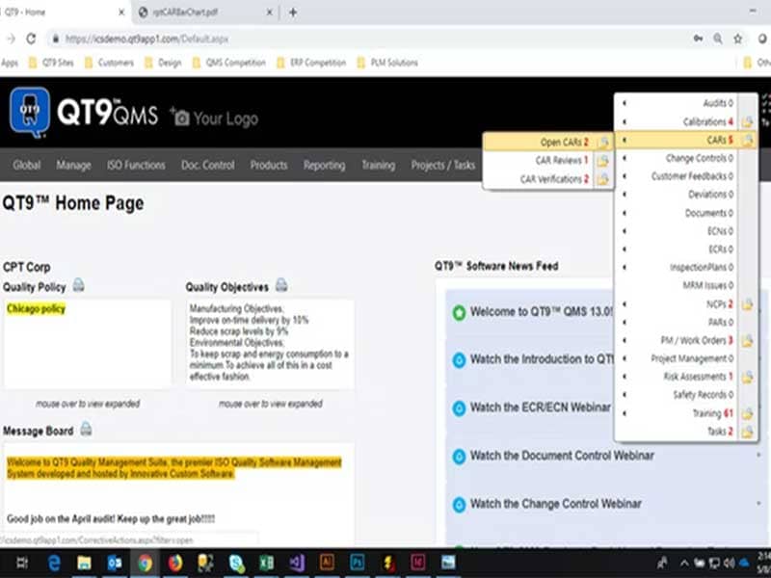Reload the page with the refresh icon
The image size is (771, 578).
pos(32,39)
